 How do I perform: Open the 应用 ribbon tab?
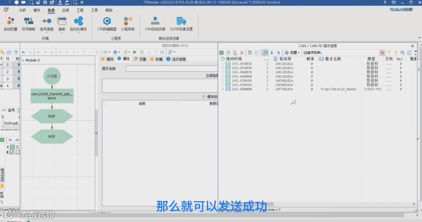coord(65,10)
